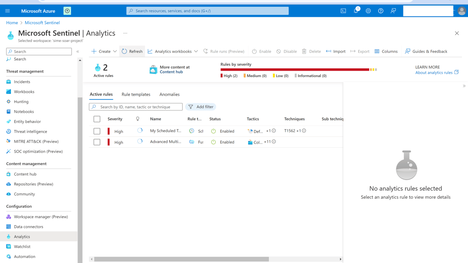This screenshot has height=263, width=468.
Task: Click the horizontal scrollbar of the rules table
Action: tap(181, 259)
